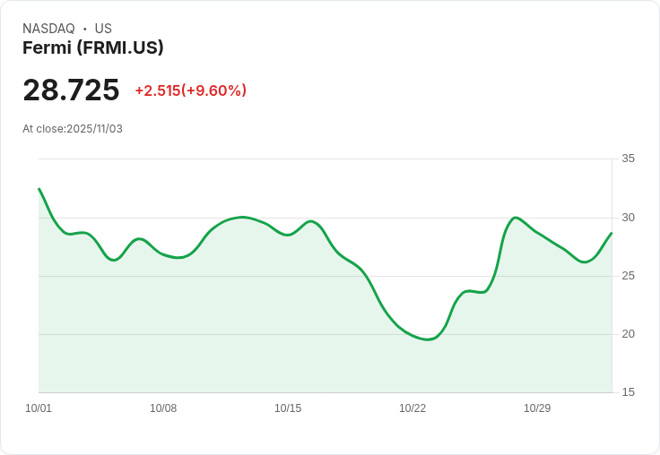Screen dimensions: 660x455
Task: Click the US market label
Action: [103, 29]
